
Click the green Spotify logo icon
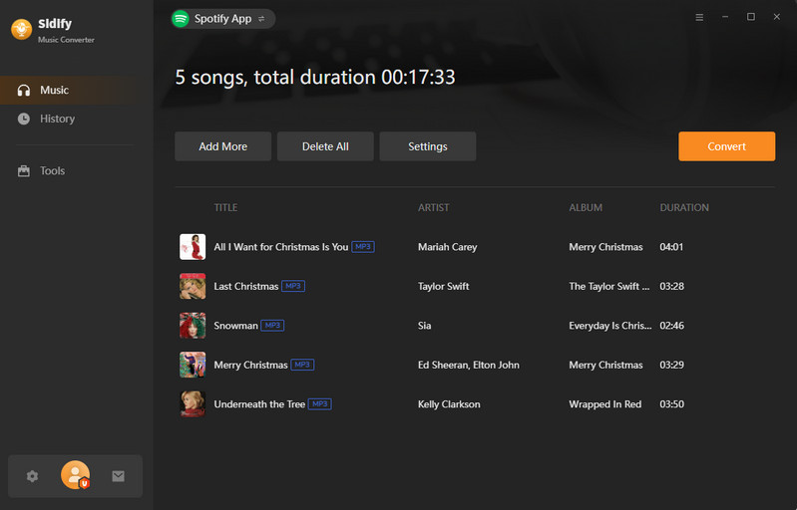coord(181,19)
